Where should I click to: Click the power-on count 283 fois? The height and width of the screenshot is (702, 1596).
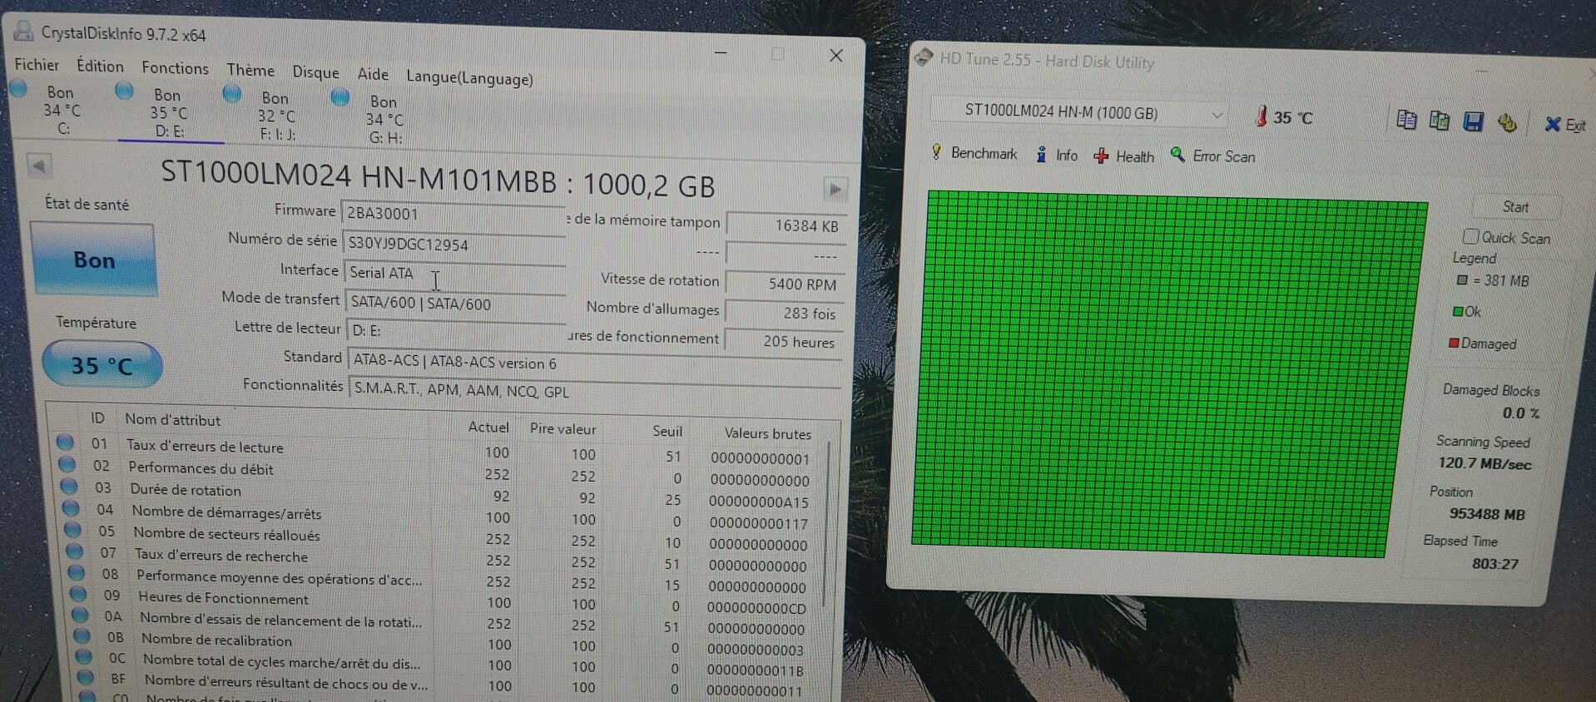(785, 313)
